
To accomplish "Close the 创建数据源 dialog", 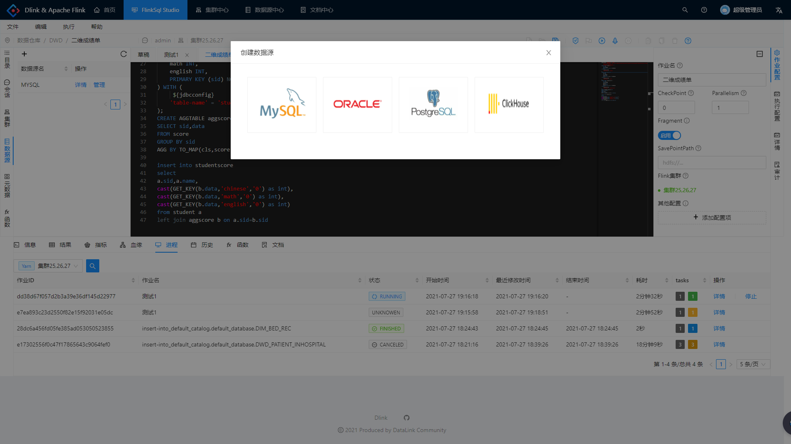I will [x=548, y=53].
